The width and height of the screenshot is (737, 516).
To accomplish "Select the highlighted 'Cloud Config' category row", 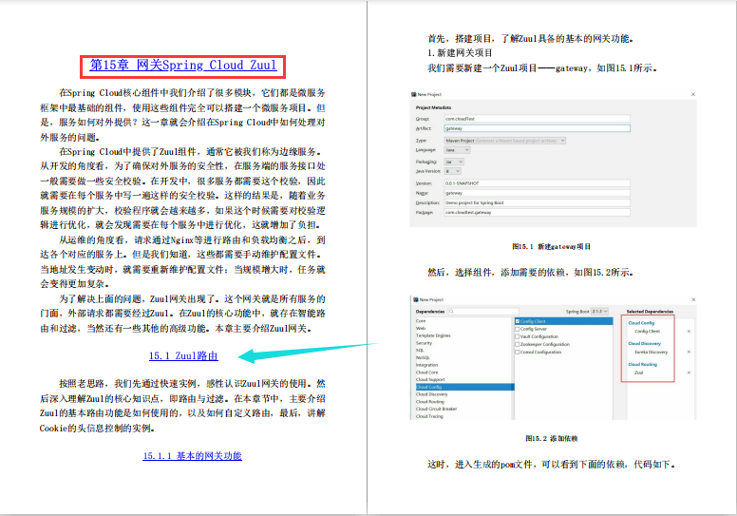I will pyautogui.click(x=463, y=387).
